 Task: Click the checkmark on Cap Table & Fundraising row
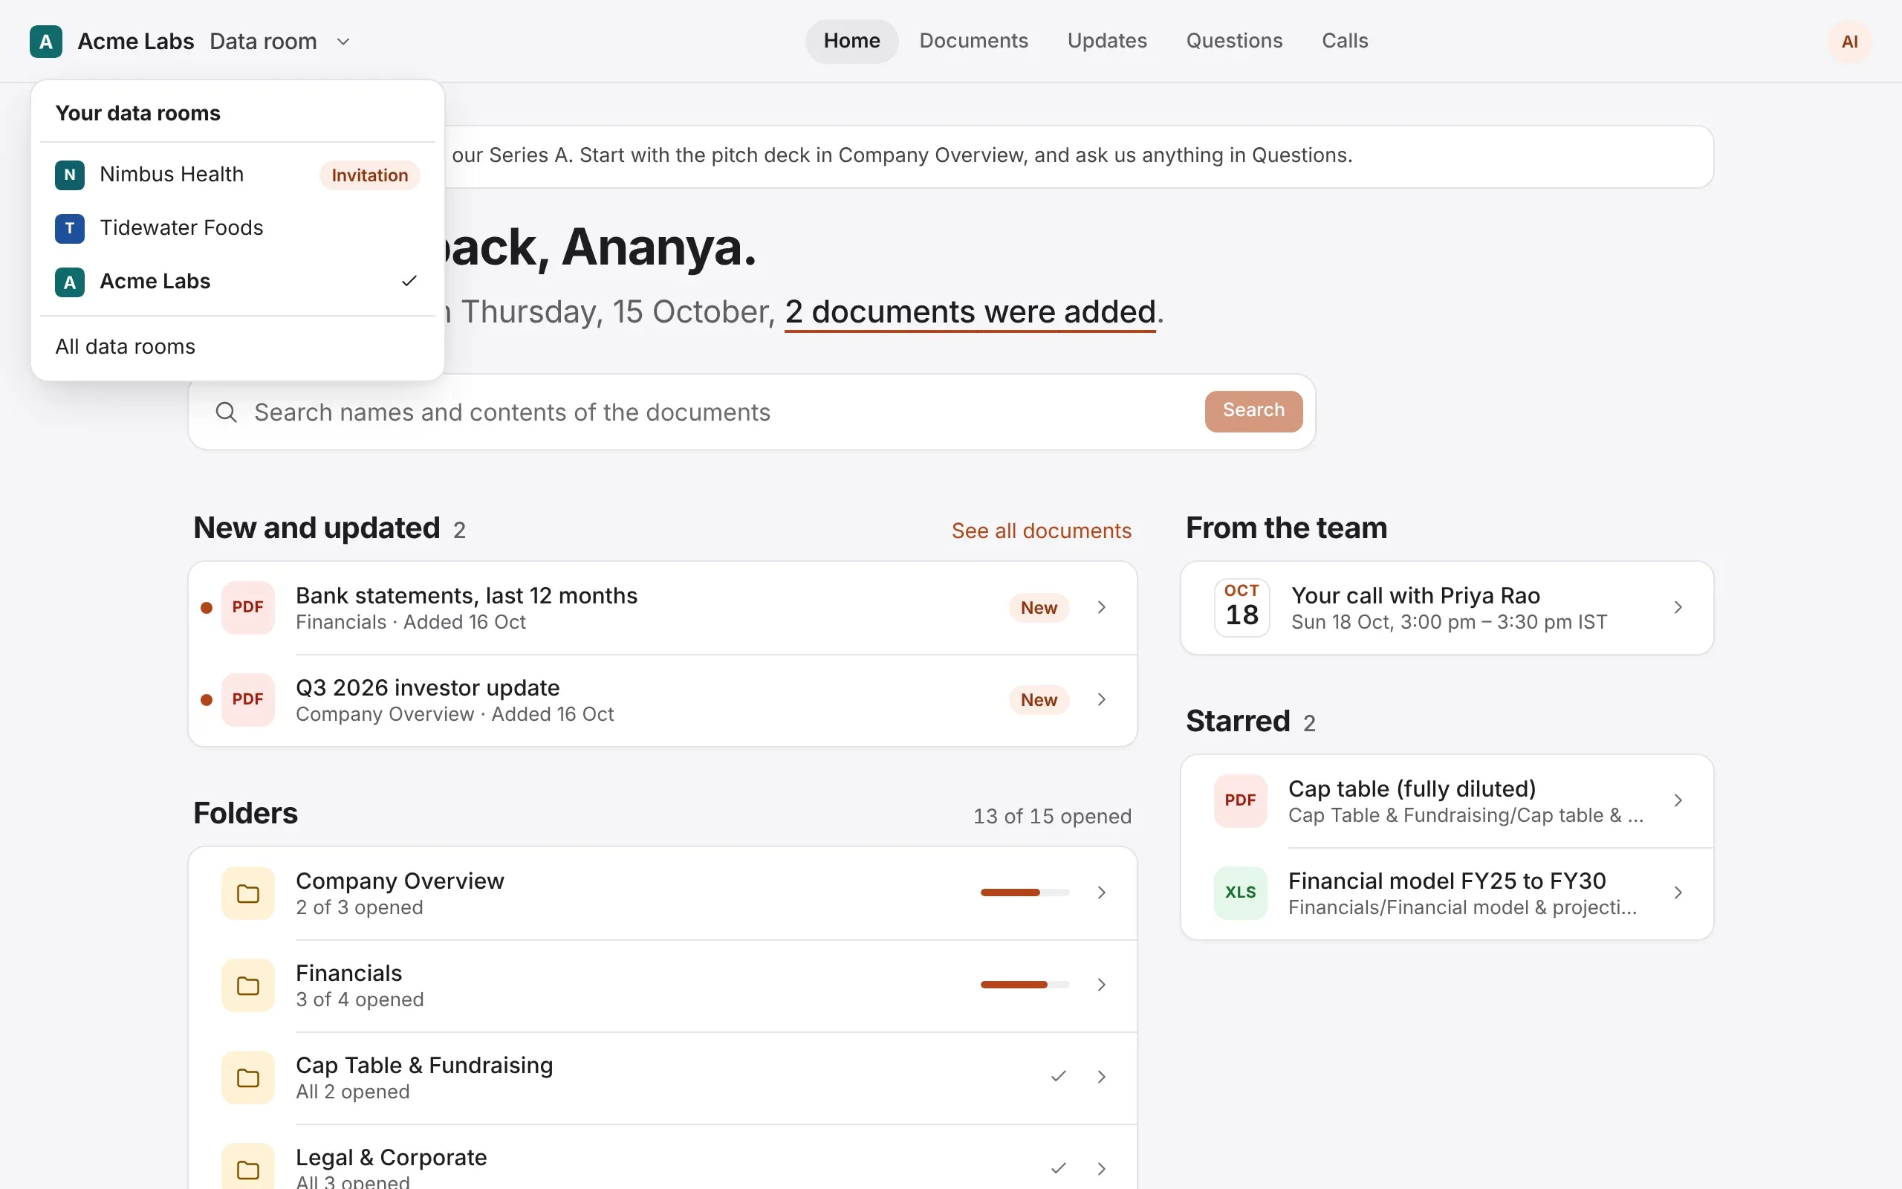pyautogui.click(x=1059, y=1077)
